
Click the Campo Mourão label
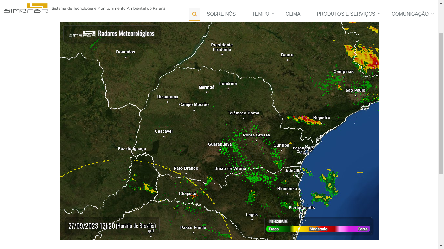click(194, 105)
